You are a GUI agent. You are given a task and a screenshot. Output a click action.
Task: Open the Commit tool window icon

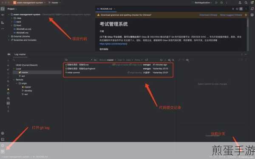(3, 15)
